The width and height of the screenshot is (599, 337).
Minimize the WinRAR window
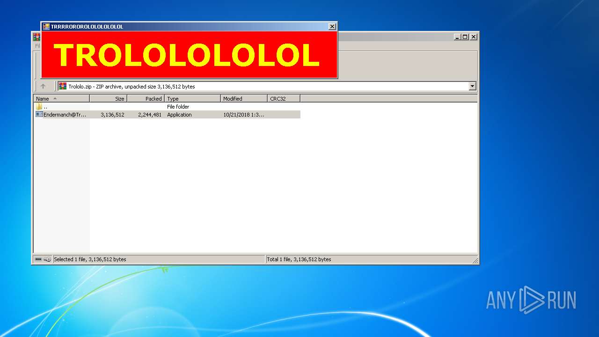pyautogui.click(x=457, y=37)
